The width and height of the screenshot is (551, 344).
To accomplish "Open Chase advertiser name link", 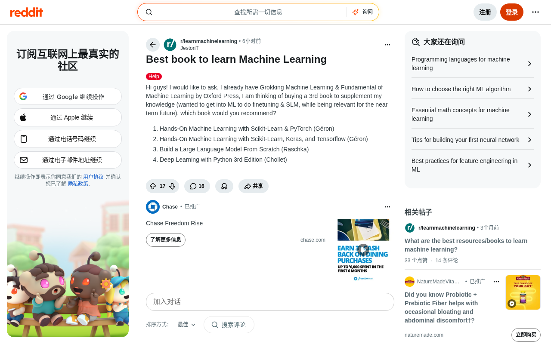I will [170, 207].
